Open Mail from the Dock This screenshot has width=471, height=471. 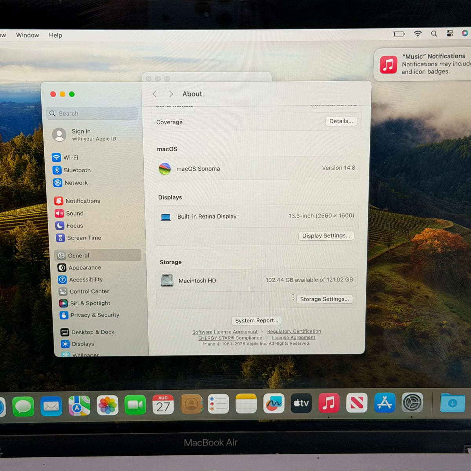pyautogui.click(x=51, y=405)
